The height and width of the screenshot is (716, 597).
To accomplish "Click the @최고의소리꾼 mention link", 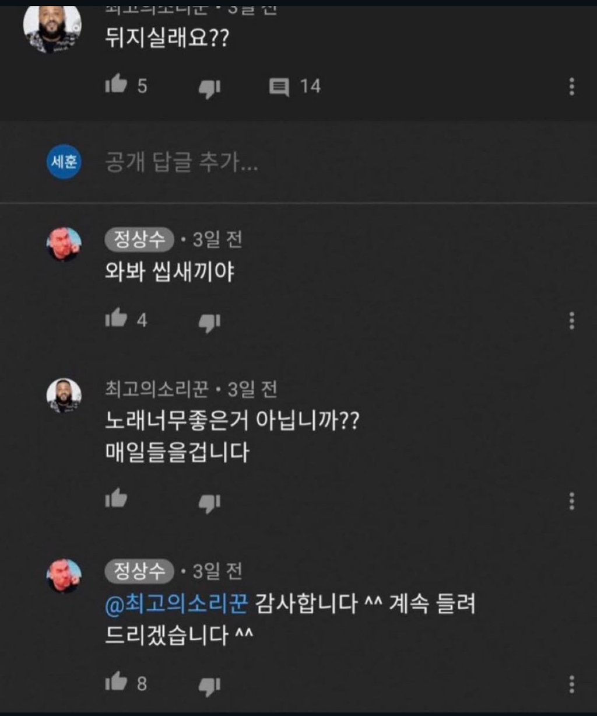I will pyautogui.click(x=177, y=604).
